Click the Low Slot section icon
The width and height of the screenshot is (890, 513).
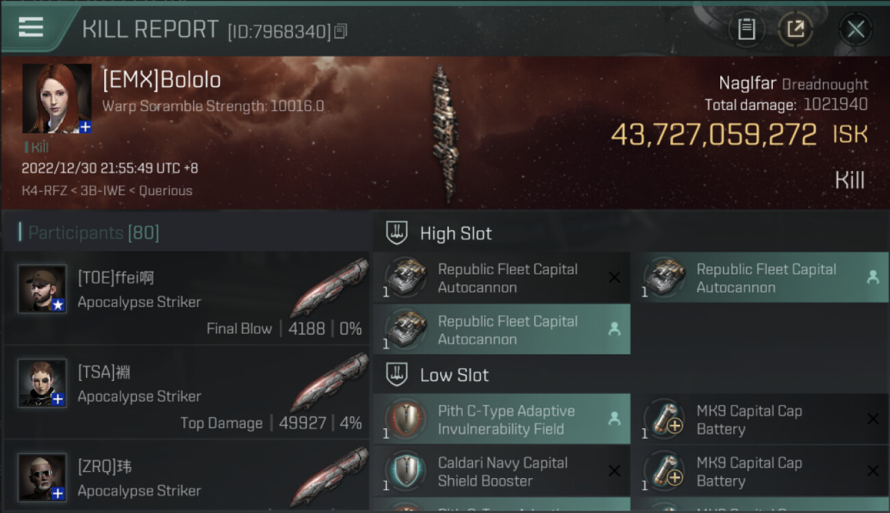coord(398,375)
